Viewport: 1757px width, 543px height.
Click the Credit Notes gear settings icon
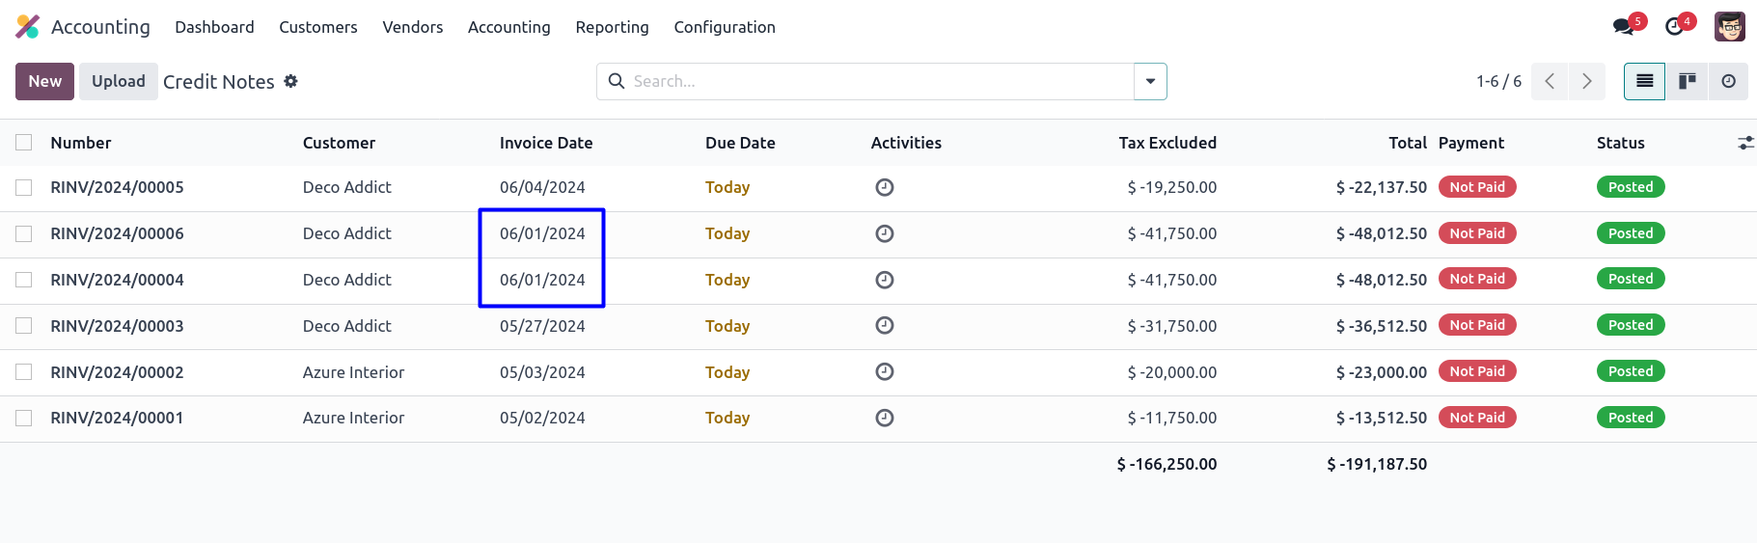290,82
